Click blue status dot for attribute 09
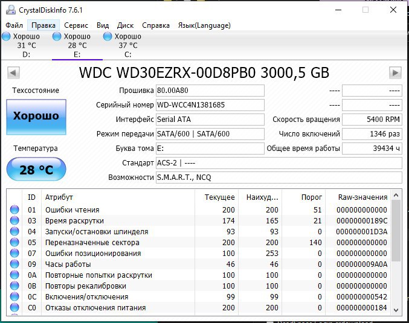Viewport: 409px width, 323px height. pos(14,264)
